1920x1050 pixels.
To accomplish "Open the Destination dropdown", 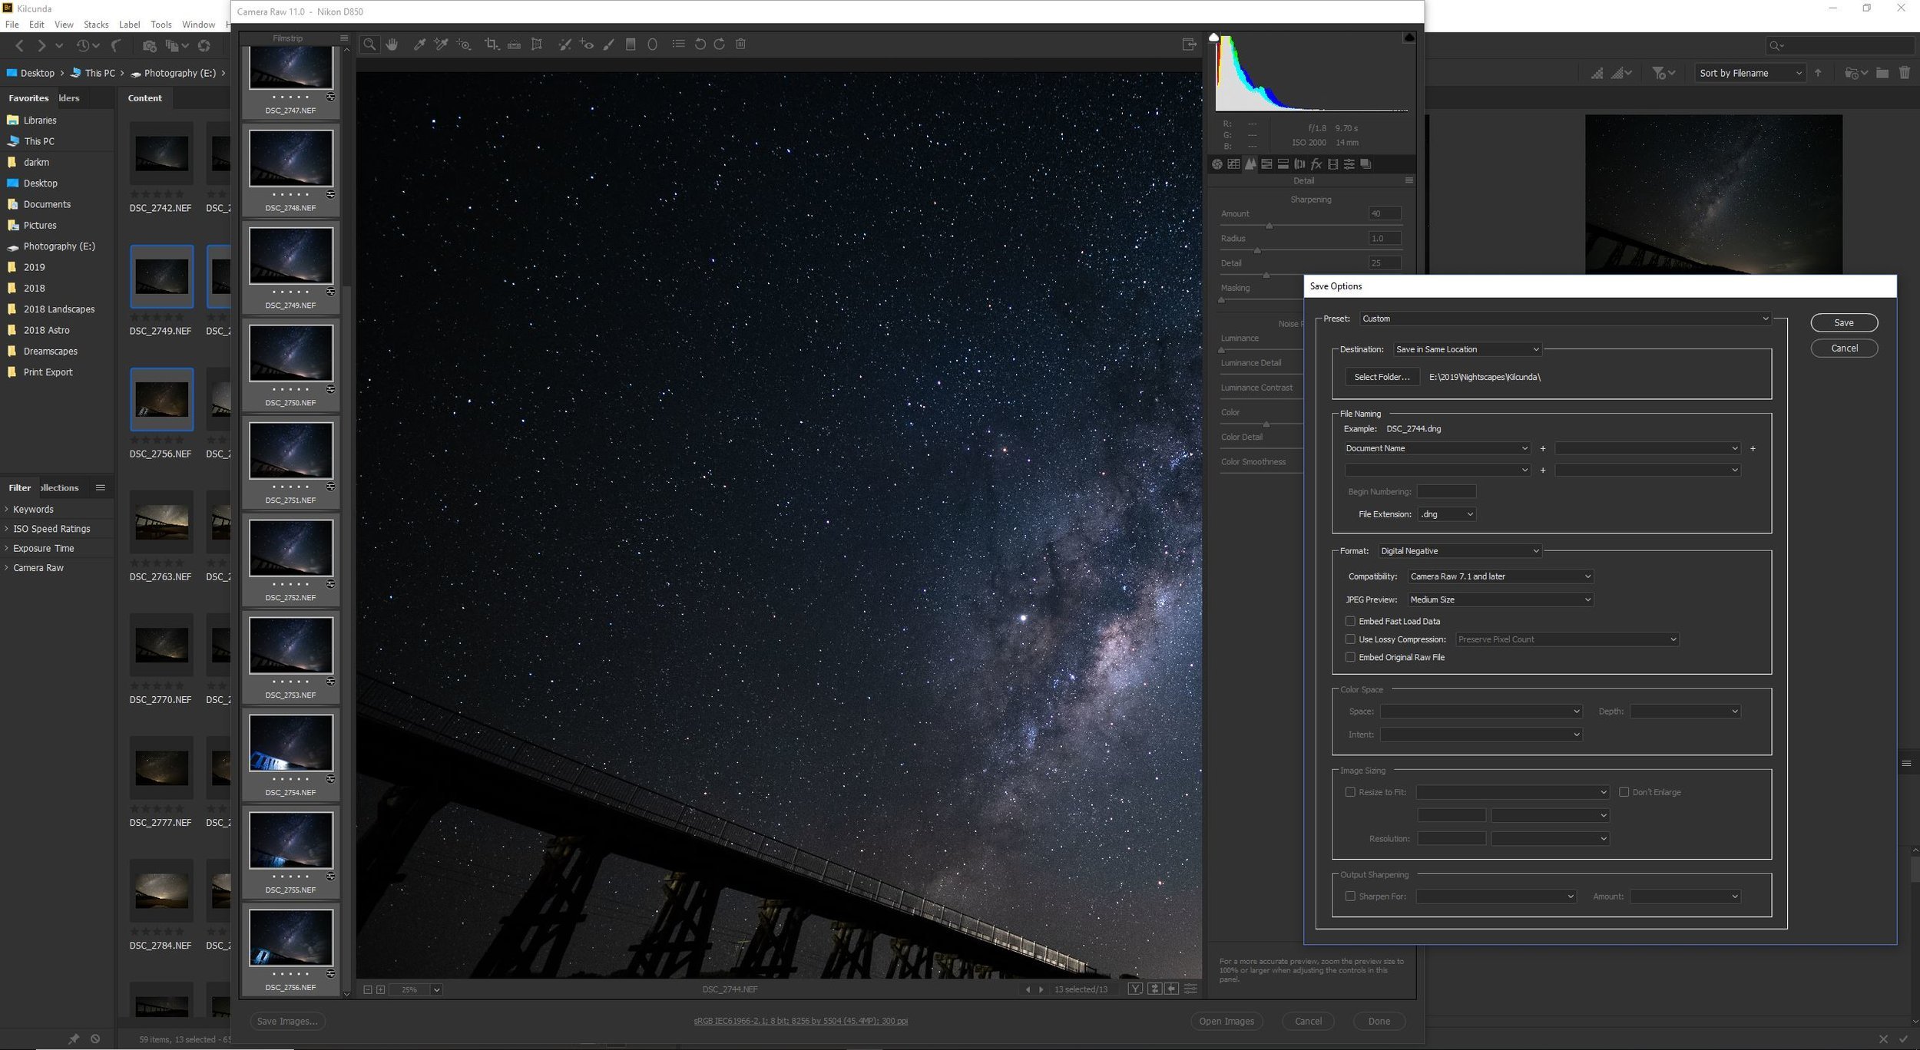I will 1468,349.
